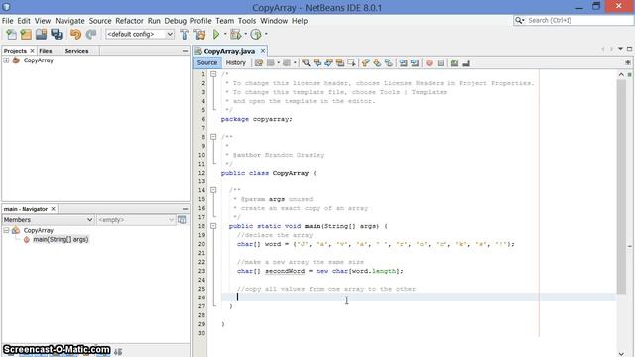
Task: Click the split editor button in editor toolbar
Action: pyautogui.click(x=628, y=62)
